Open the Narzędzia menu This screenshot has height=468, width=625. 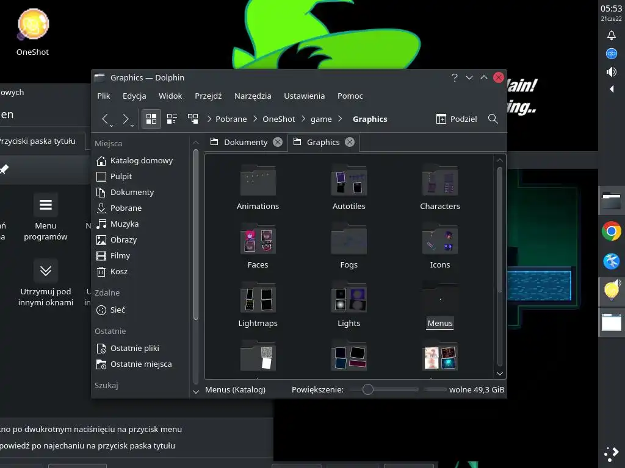[x=253, y=96]
